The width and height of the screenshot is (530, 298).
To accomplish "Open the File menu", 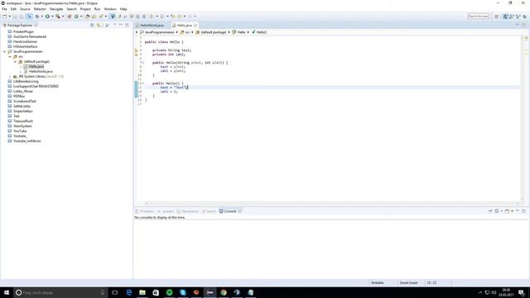I will pyautogui.click(x=4, y=9).
